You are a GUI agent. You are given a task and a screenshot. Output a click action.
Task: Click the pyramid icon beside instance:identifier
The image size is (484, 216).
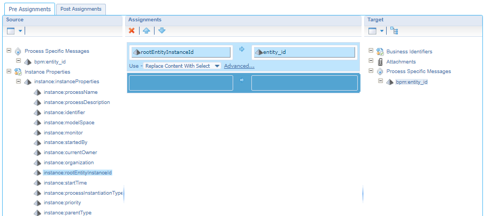37,113
